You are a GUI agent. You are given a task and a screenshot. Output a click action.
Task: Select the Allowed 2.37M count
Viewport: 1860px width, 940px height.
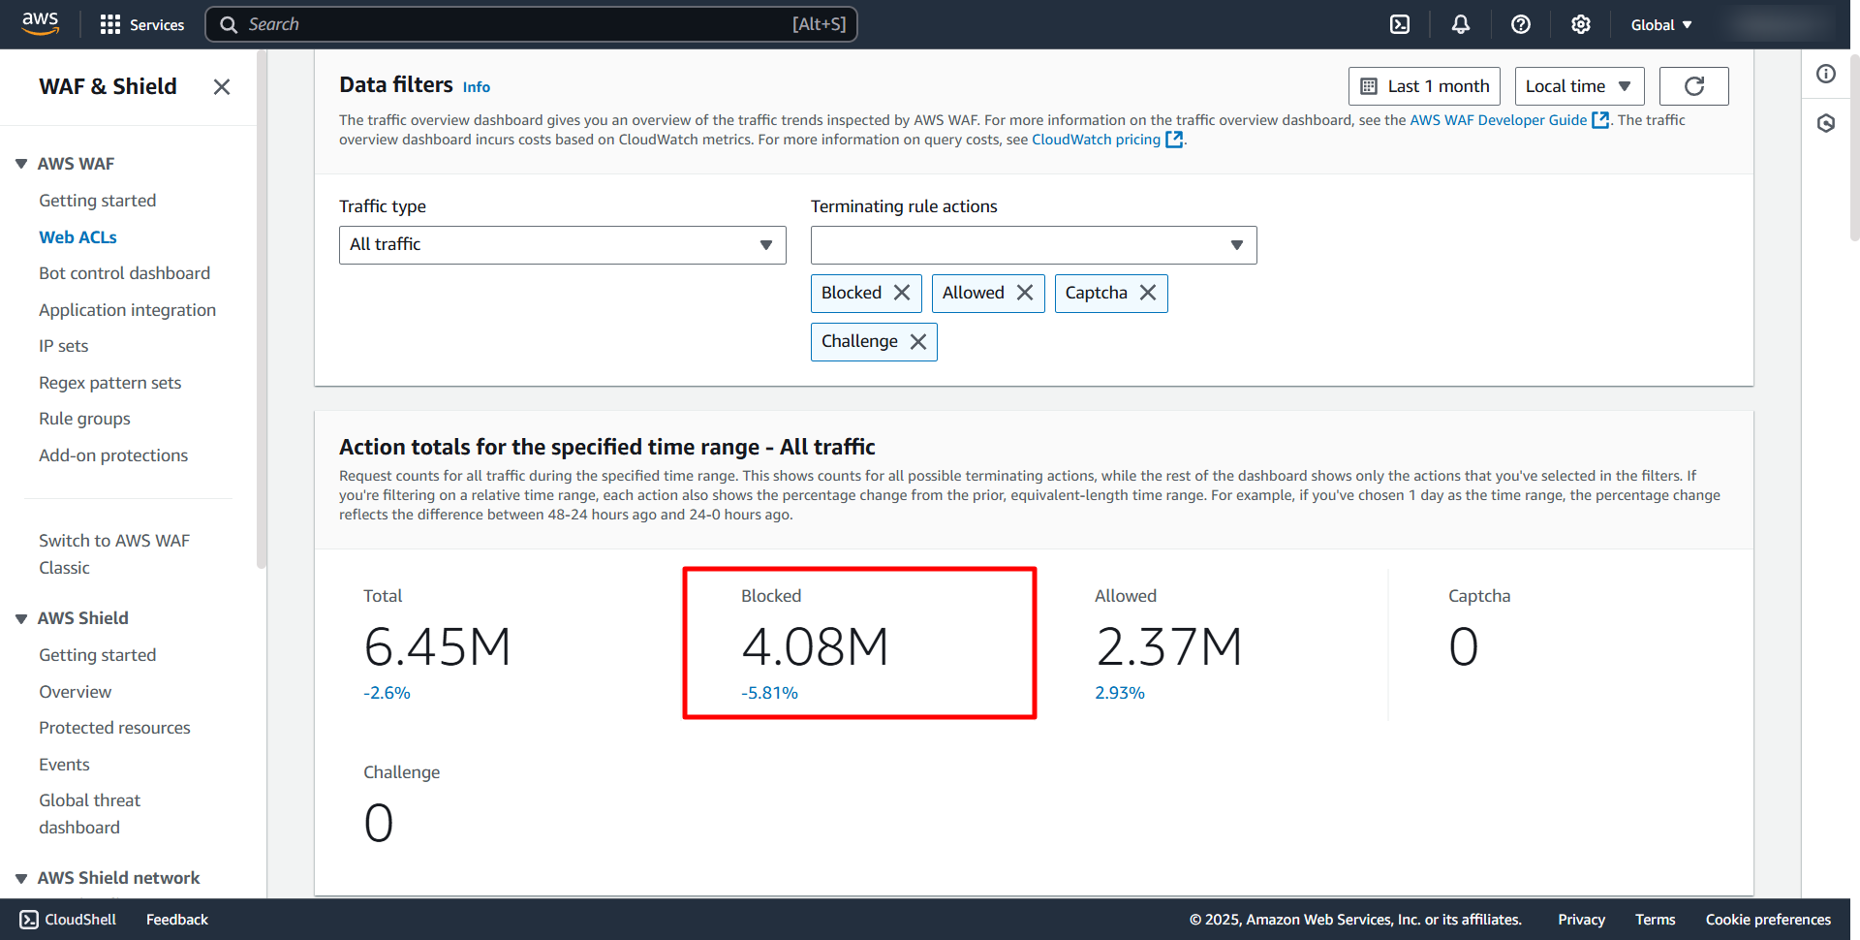point(1168,646)
